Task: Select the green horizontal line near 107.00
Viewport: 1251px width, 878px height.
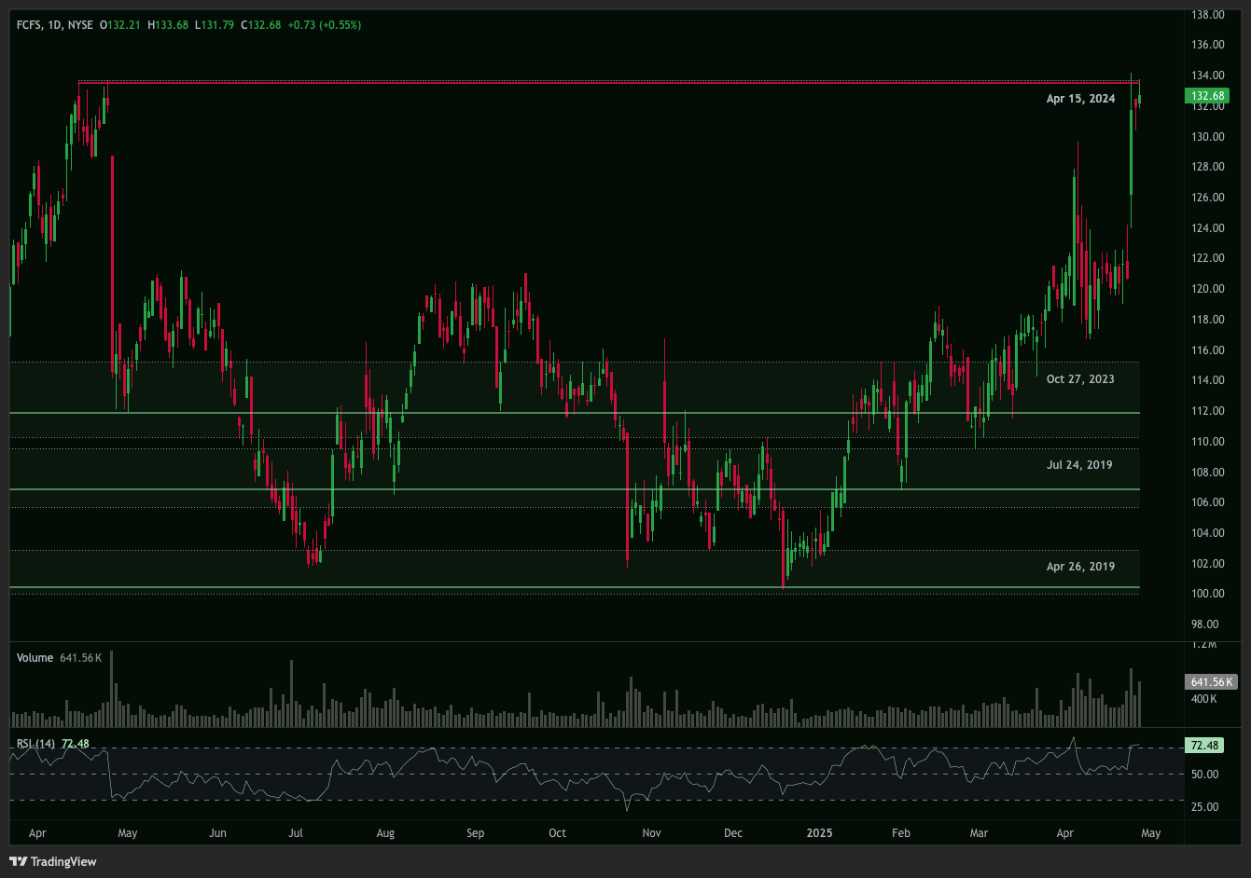Action: pos(575,489)
